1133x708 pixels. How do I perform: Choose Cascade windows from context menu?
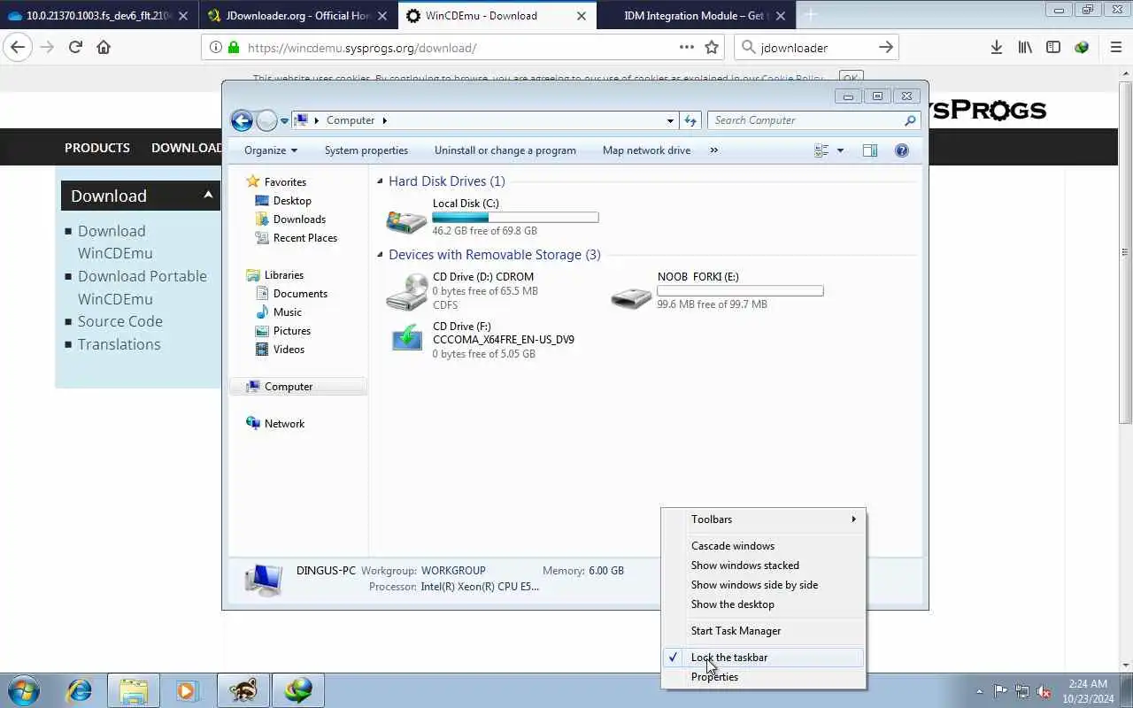tap(763, 546)
